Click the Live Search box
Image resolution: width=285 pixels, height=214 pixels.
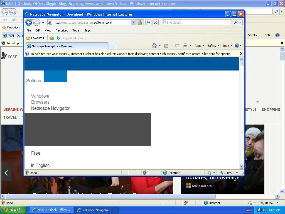click(x=196, y=22)
